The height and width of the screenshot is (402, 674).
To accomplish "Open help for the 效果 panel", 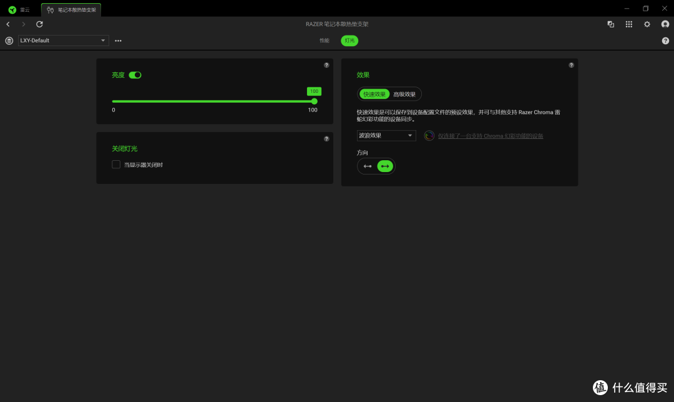I will click(x=571, y=65).
